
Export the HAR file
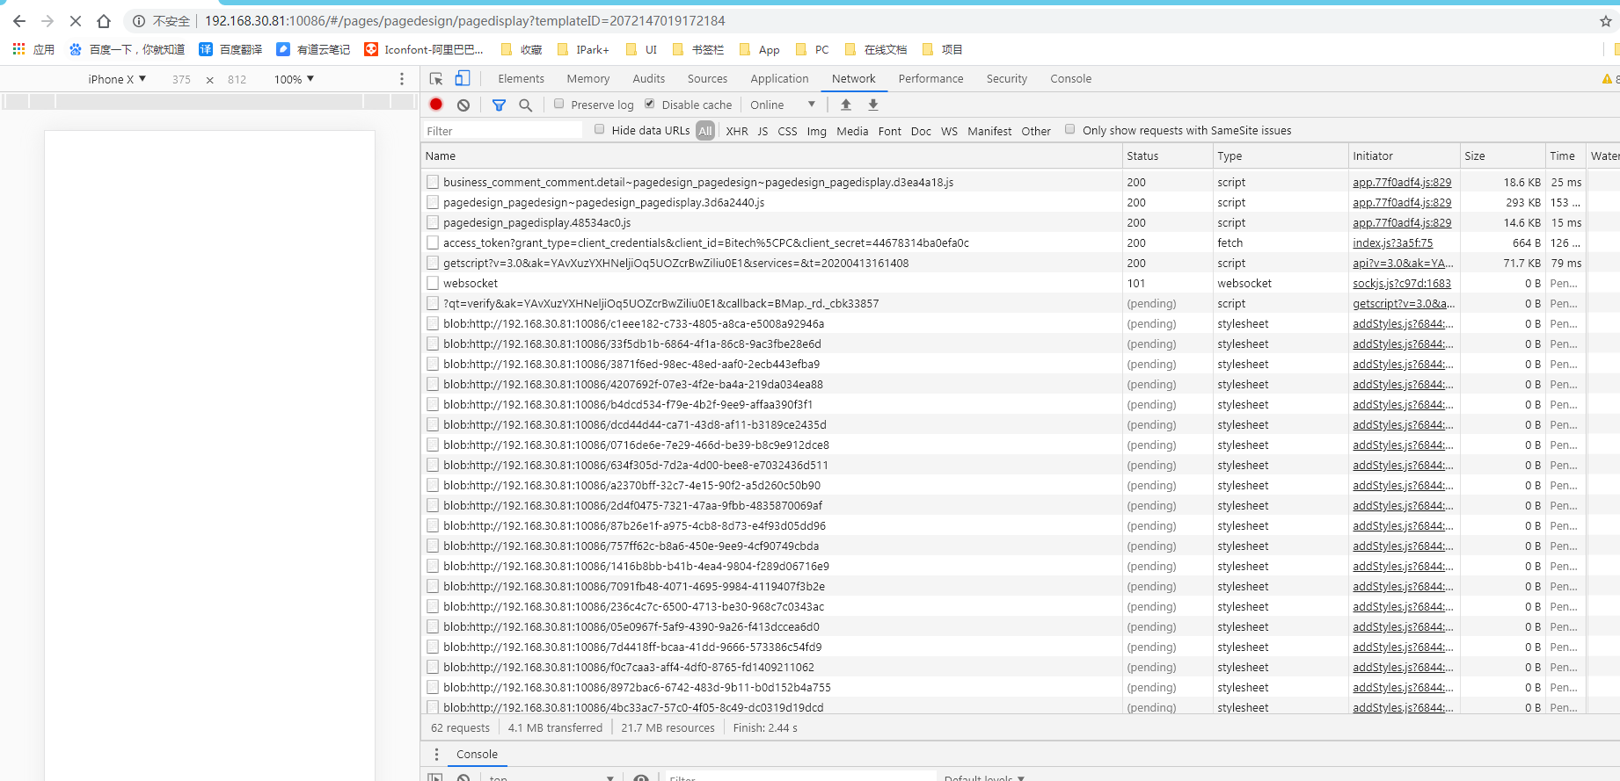click(873, 105)
